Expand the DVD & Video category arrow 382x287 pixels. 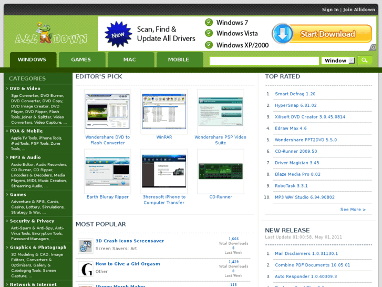point(7,88)
